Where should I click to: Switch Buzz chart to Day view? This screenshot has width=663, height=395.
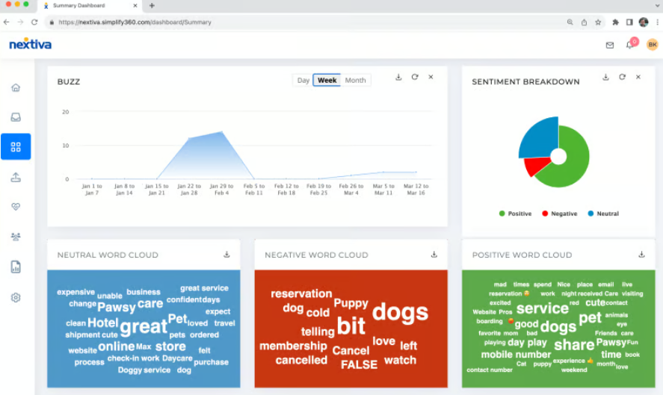point(303,80)
